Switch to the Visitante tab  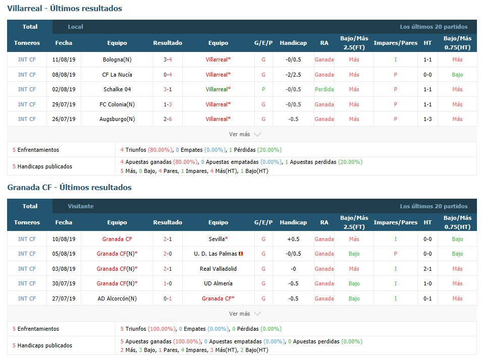81,206
